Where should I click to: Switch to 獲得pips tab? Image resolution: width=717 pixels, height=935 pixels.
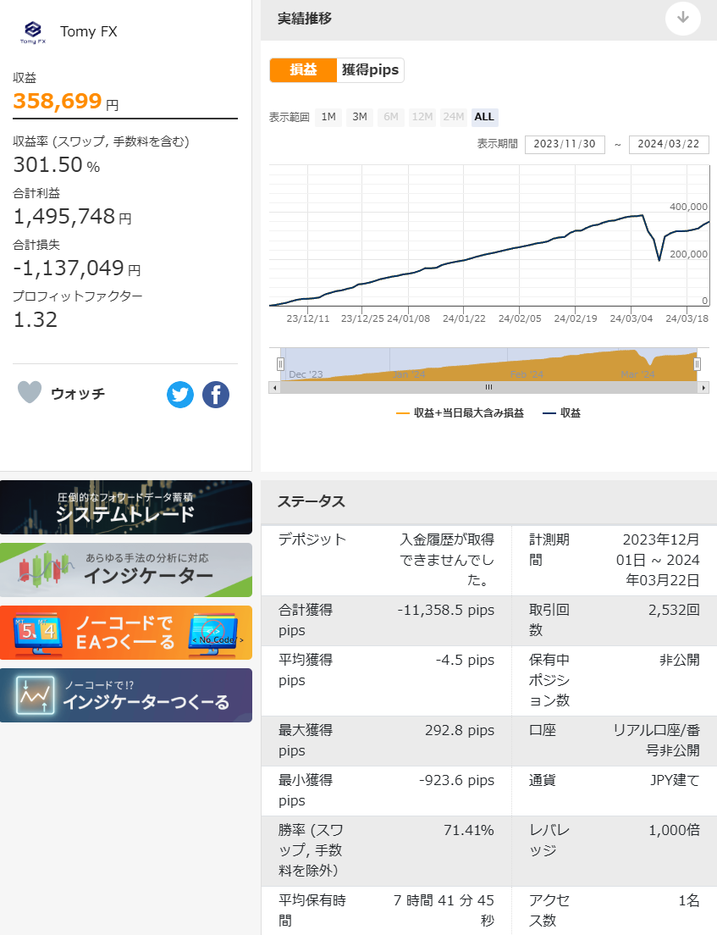370,69
